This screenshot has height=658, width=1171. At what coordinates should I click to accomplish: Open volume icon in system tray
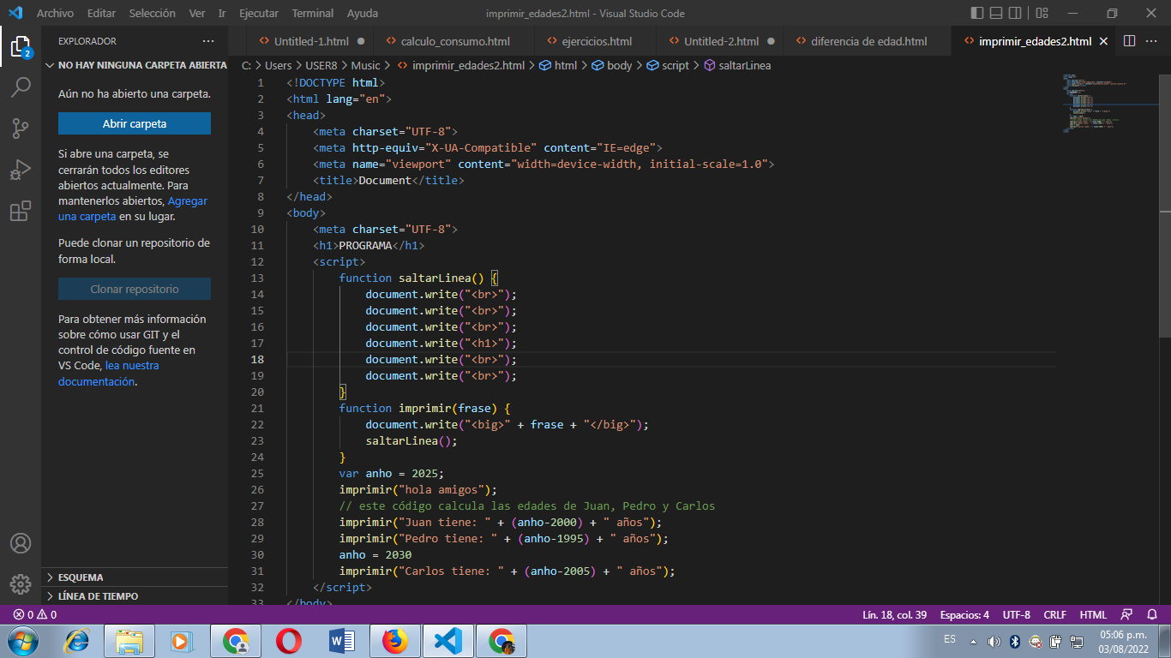pos(994,641)
